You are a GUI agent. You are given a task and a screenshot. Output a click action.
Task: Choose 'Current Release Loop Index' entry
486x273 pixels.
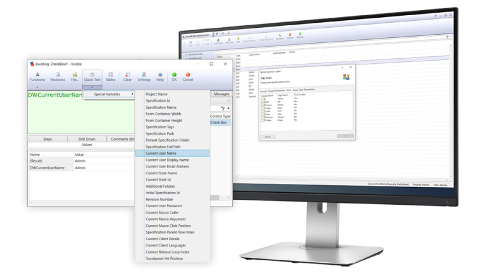click(167, 252)
